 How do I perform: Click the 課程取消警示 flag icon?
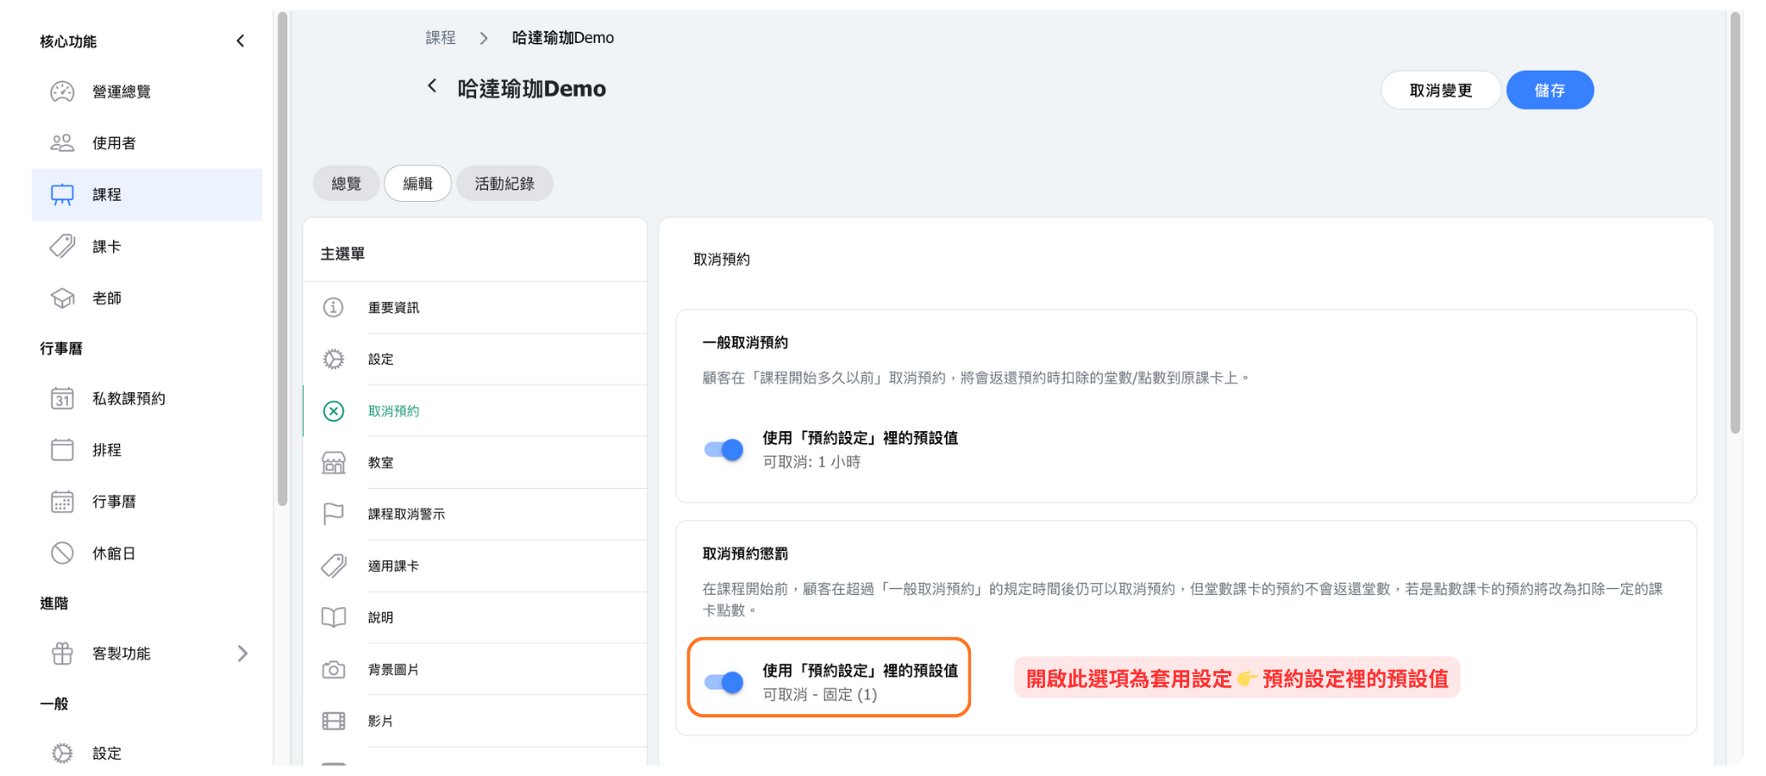334,515
